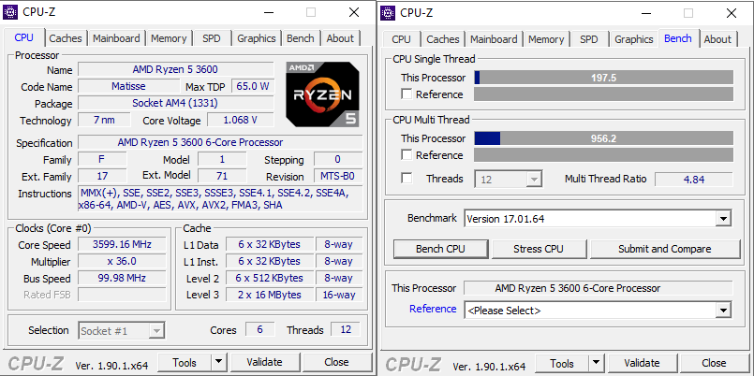Screen dimensions: 754x376
Task: Click Submit and Compare button
Action: 665,249
